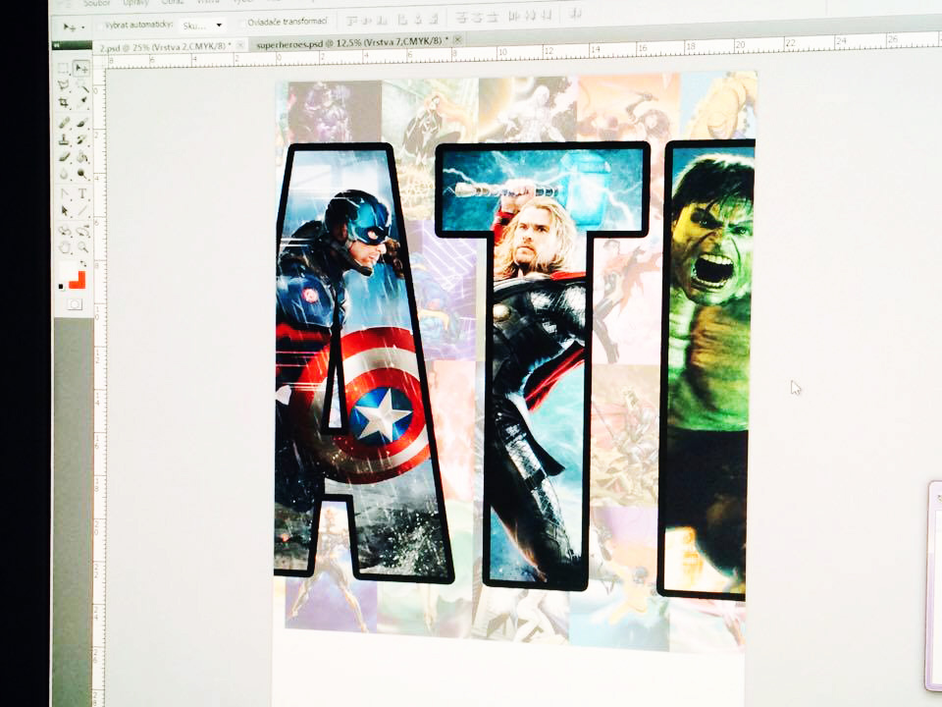The height and width of the screenshot is (707, 942).
Task: Close the superheroes.psd document tab
Action: coord(457,39)
